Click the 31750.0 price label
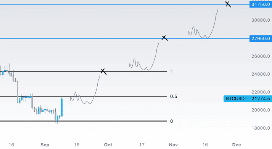Image resolution: width=272 pixels, height=149 pixels. click(261, 4)
